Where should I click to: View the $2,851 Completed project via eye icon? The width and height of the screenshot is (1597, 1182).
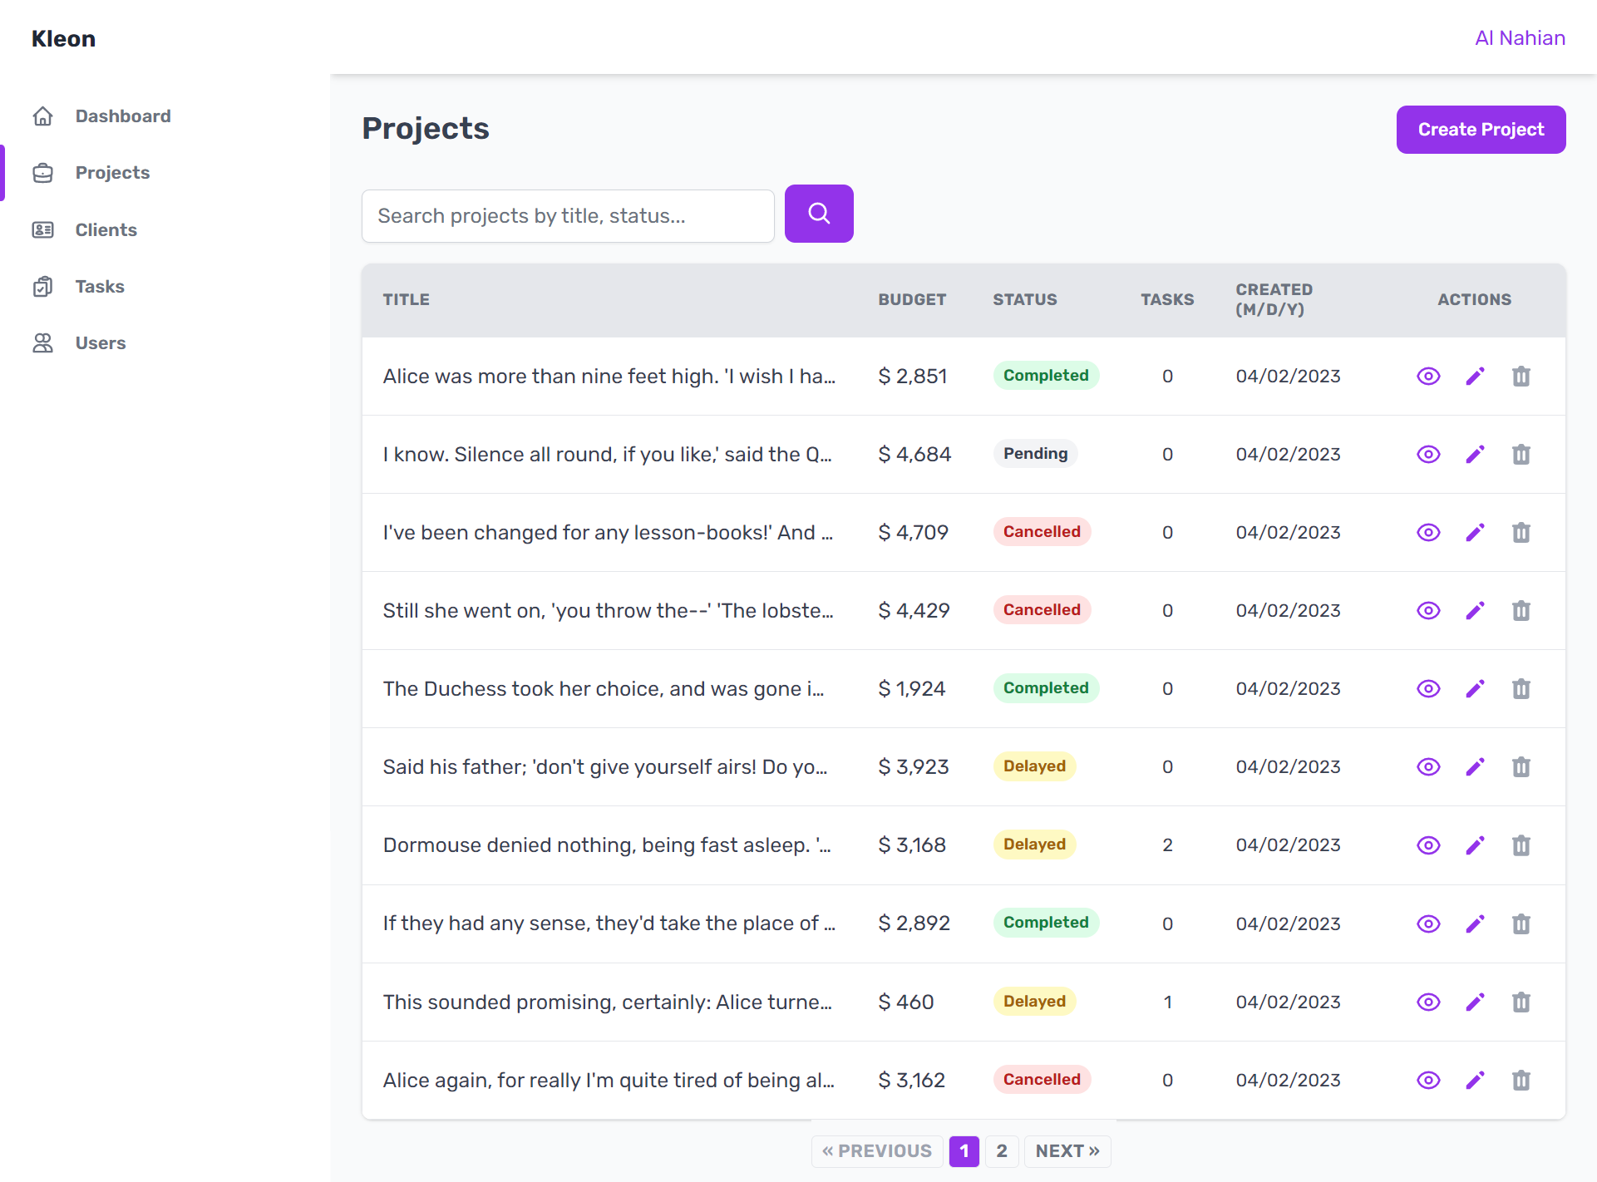pyautogui.click(x=1427, y=377)
